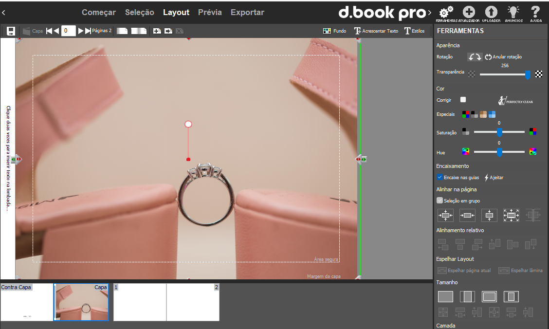The width and height of the screenshot is (549, 329).
Task: Open the Fundo background option
Action: (x=334, y=31)
